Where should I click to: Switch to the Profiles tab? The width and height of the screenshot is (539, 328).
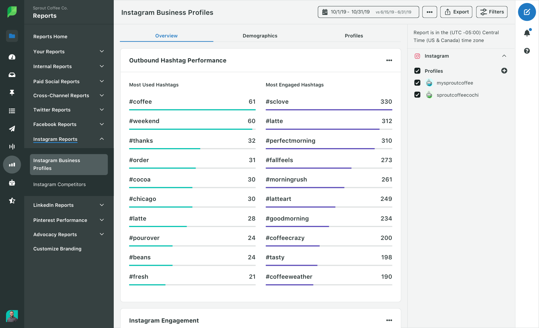[354, 36]
